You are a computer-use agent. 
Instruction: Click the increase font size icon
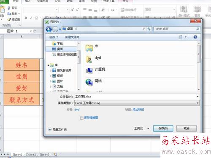click(x=72, y=10)
